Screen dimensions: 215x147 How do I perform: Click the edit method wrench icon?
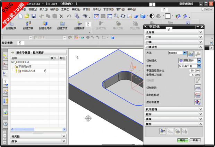point(198,54)
